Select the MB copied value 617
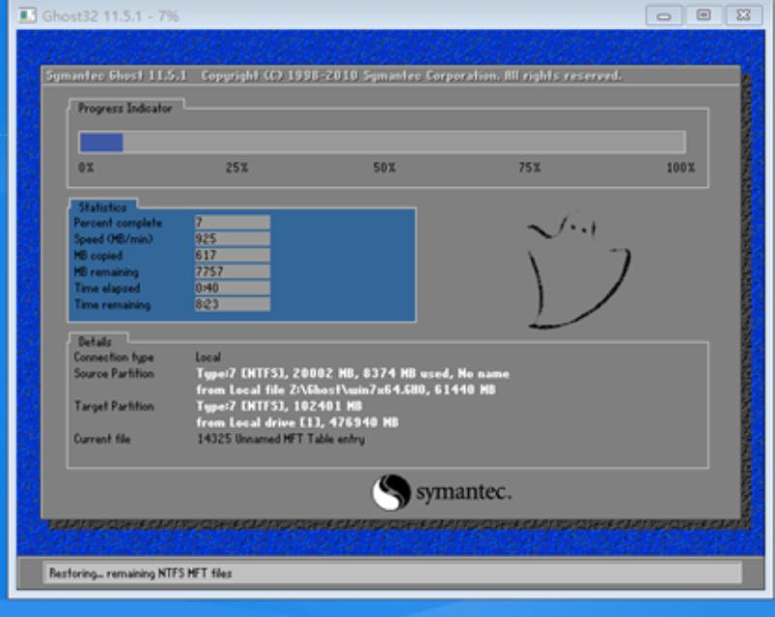This screenshot has height=617, width=775. click(x=232, y=256)
